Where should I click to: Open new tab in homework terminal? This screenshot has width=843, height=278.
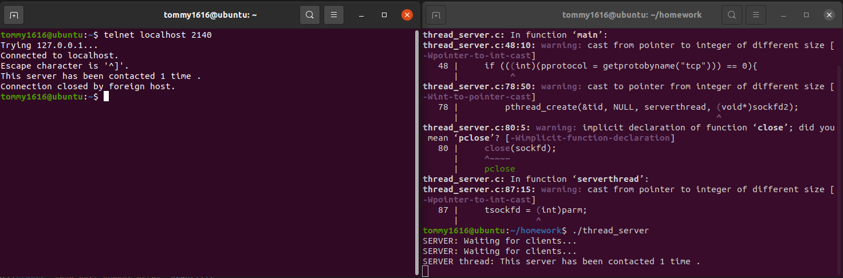436,15
